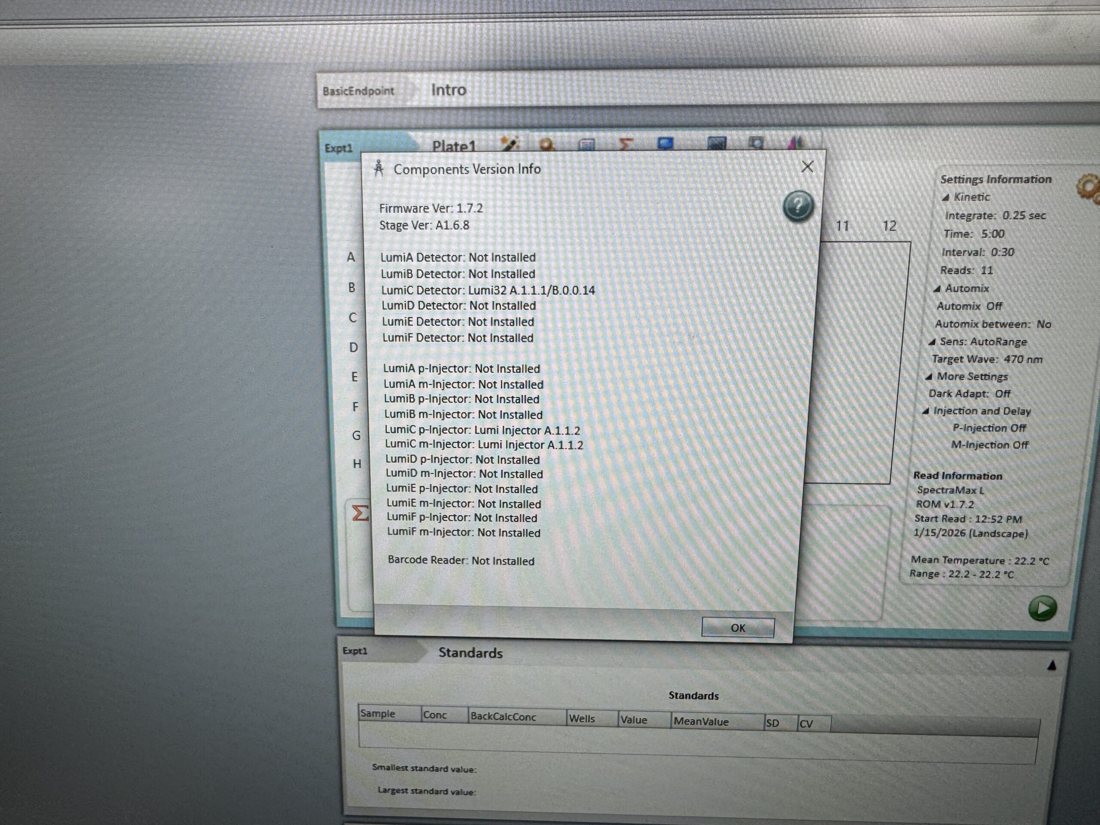Click the orange gear settings icon
The width and height of the screenshot is (1100, 825).
point(1088,188)
